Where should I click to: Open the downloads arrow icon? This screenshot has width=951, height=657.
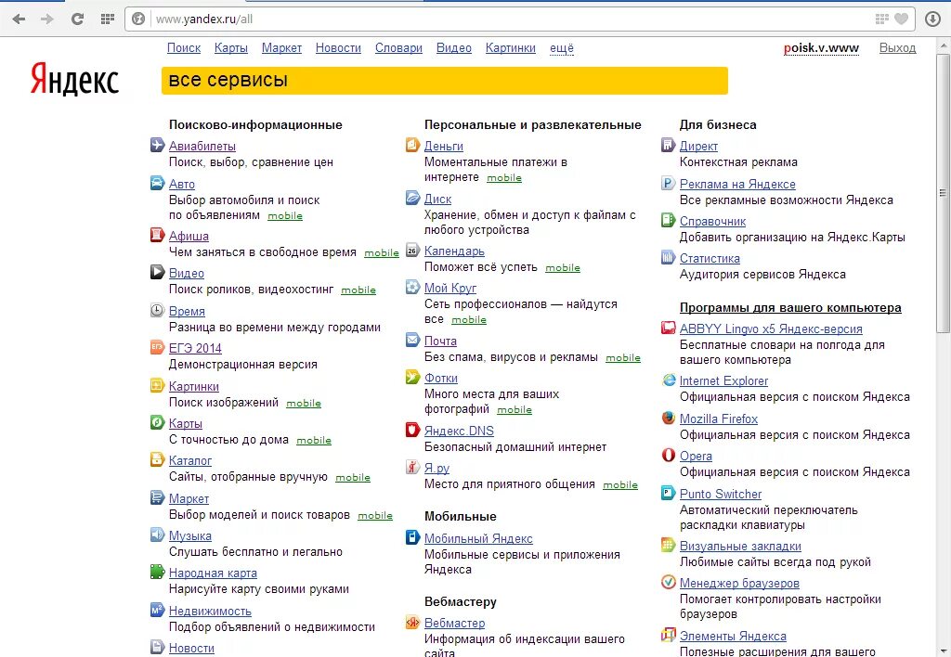[932, 19]
